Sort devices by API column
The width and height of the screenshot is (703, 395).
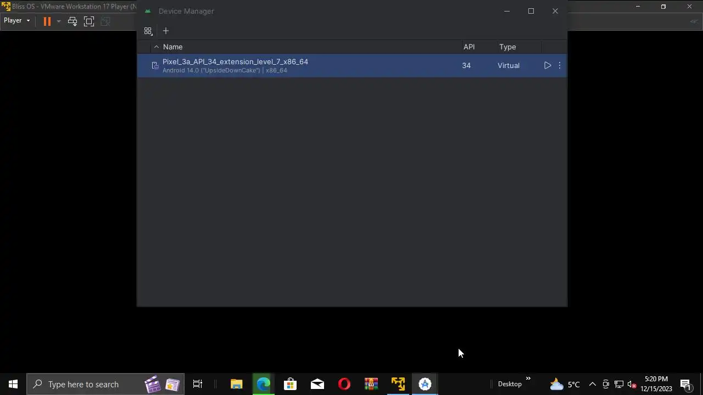click(469, 47)
